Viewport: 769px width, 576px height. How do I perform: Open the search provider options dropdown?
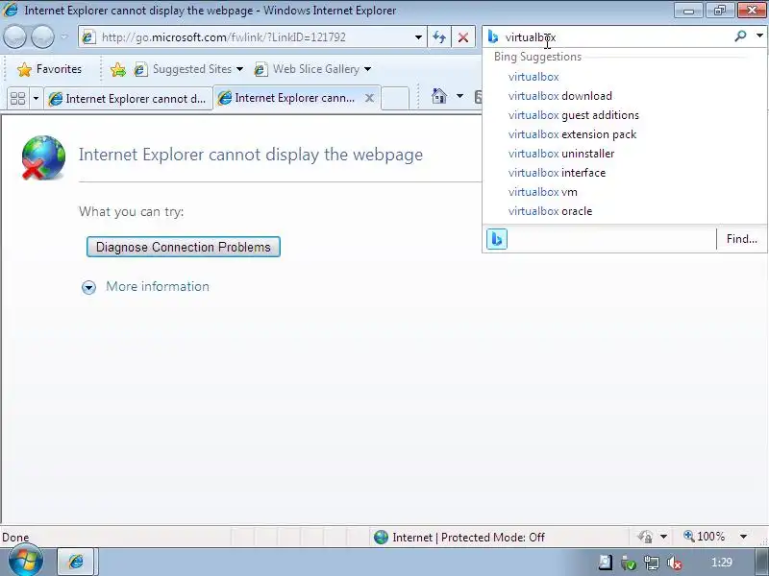coord(759,36)
